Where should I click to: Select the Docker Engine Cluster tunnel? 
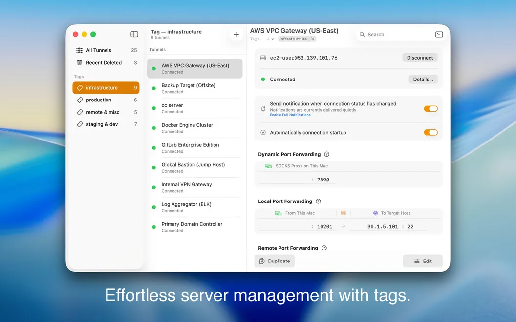195,128
